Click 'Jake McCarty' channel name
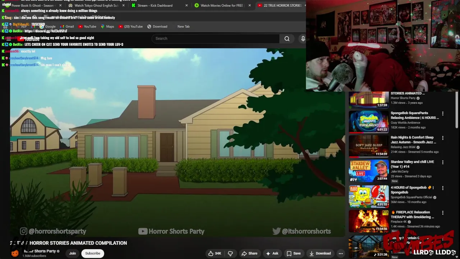Viewport: 460px width, 259px height. [400, 172]
